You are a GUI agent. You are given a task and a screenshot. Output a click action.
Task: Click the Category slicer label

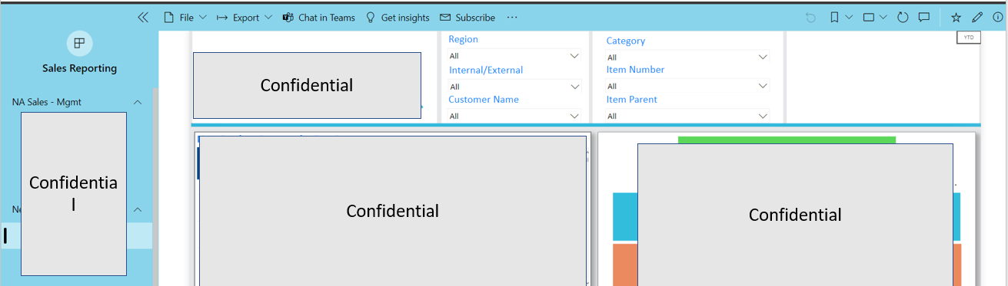point(626,41)
